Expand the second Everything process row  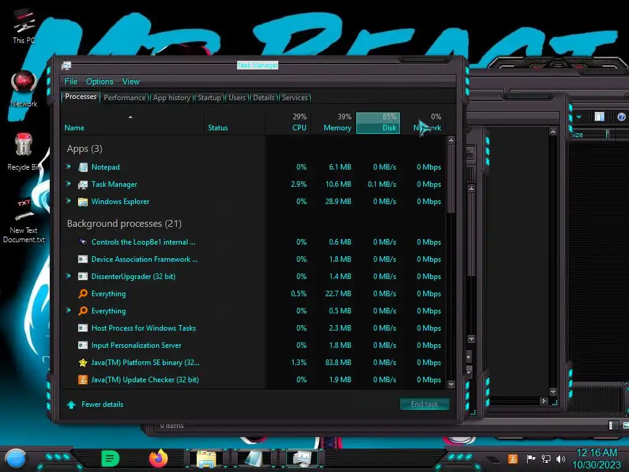[x=69, y=310]
